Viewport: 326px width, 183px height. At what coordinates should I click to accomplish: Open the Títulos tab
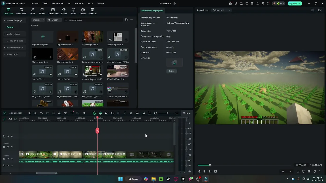tap(42, 11)
